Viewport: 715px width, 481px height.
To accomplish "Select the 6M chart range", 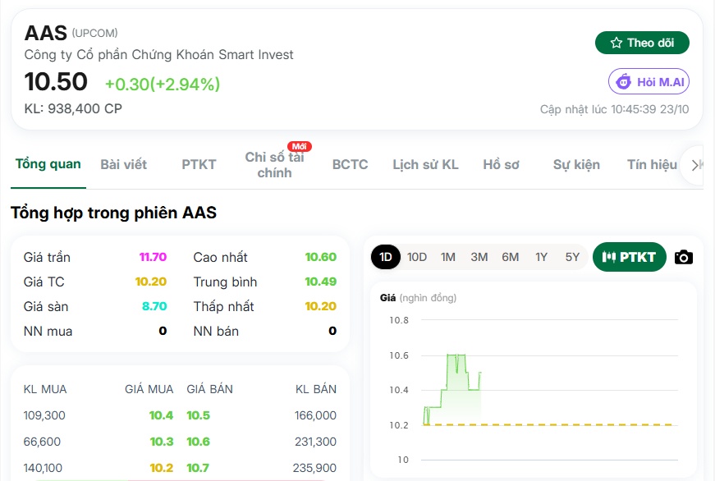I will point(511,257).
